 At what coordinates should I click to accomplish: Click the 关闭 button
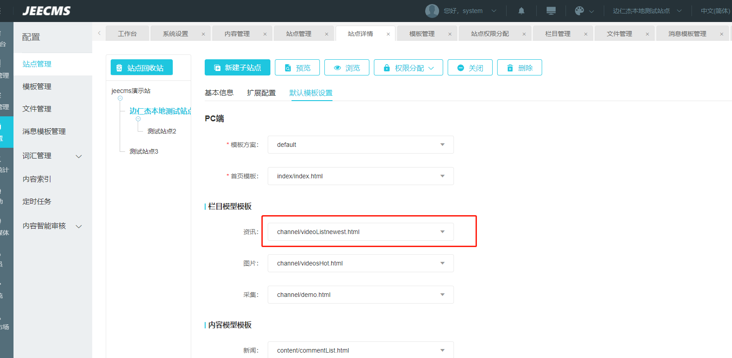pyautogui.click(x=470, y=67)
